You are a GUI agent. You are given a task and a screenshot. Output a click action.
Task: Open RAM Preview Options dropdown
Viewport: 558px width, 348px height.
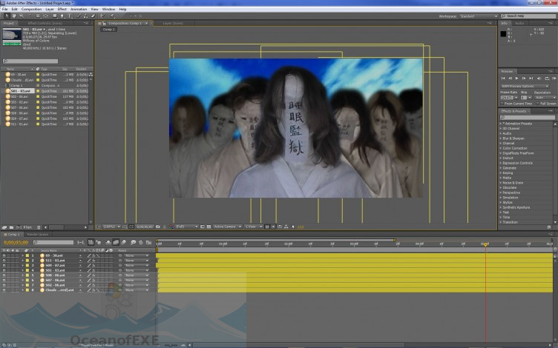click(524, 87)
